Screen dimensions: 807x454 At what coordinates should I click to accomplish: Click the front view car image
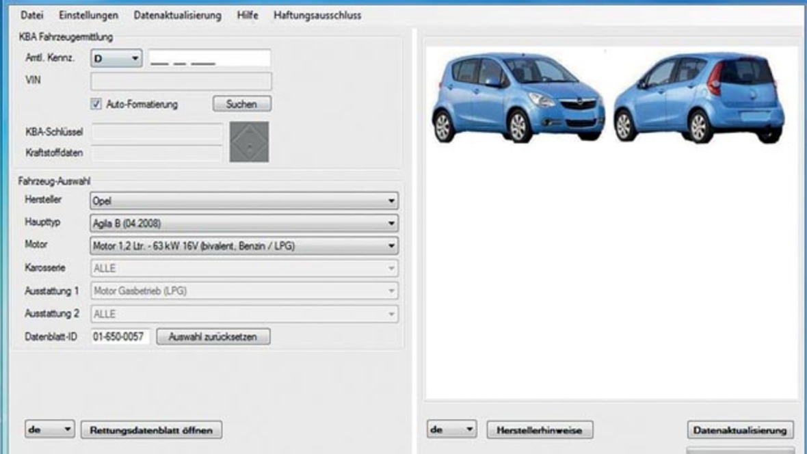click(x=518, y=97)
